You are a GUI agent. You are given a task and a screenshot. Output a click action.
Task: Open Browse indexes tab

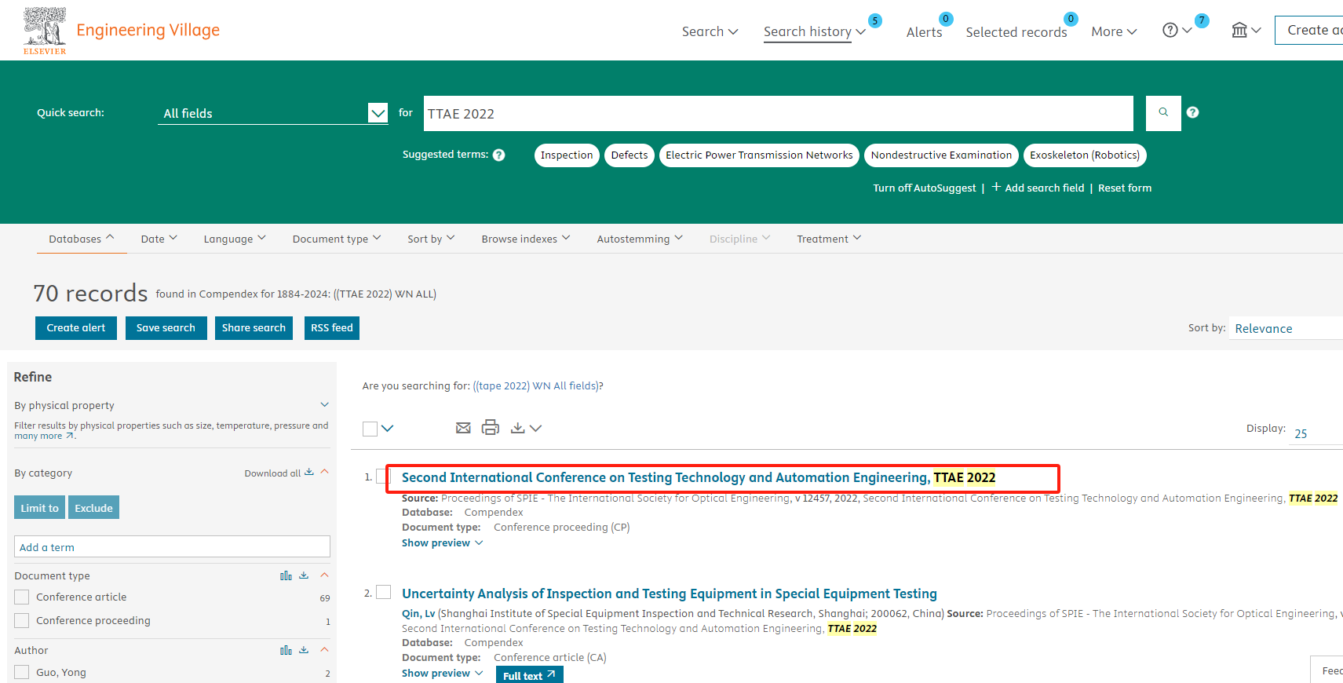pos(526,239)
